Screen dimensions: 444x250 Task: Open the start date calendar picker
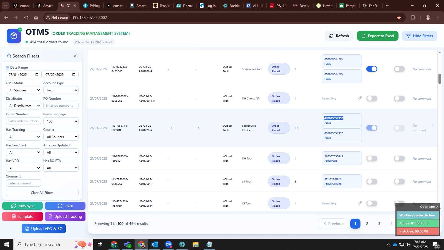point(37,74)
